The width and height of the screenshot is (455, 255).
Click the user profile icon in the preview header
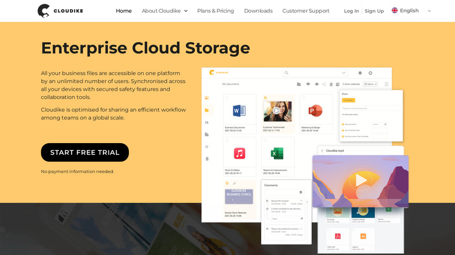[x=370, y=73]
